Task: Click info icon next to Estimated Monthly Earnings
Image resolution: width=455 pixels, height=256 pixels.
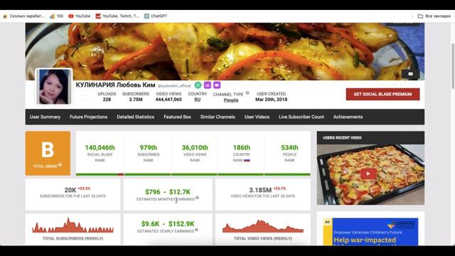Action: 198,198
